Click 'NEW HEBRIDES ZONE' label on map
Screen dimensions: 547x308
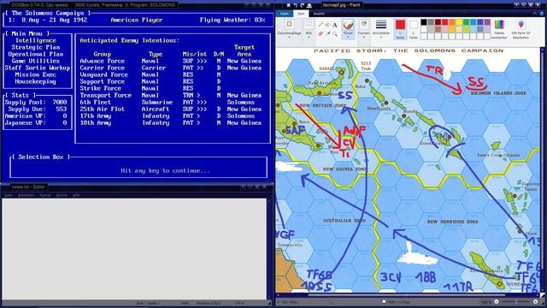click(x=452, y=222)
